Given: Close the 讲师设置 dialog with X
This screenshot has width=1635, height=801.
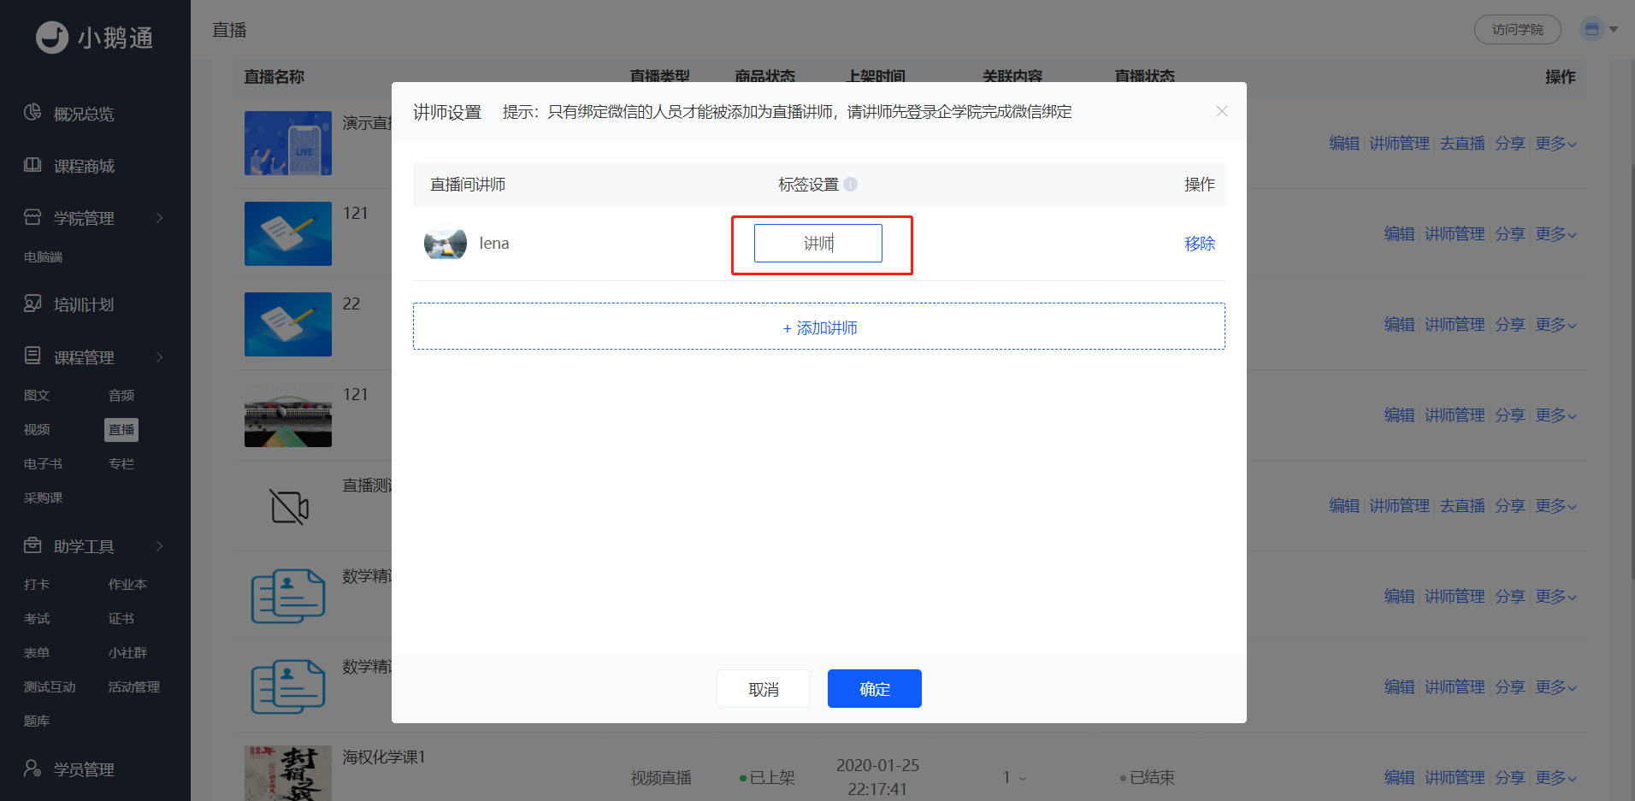Looking at the screenshot, I should click(1222, 111).
